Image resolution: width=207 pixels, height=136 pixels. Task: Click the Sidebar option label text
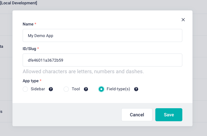point(38,89)
